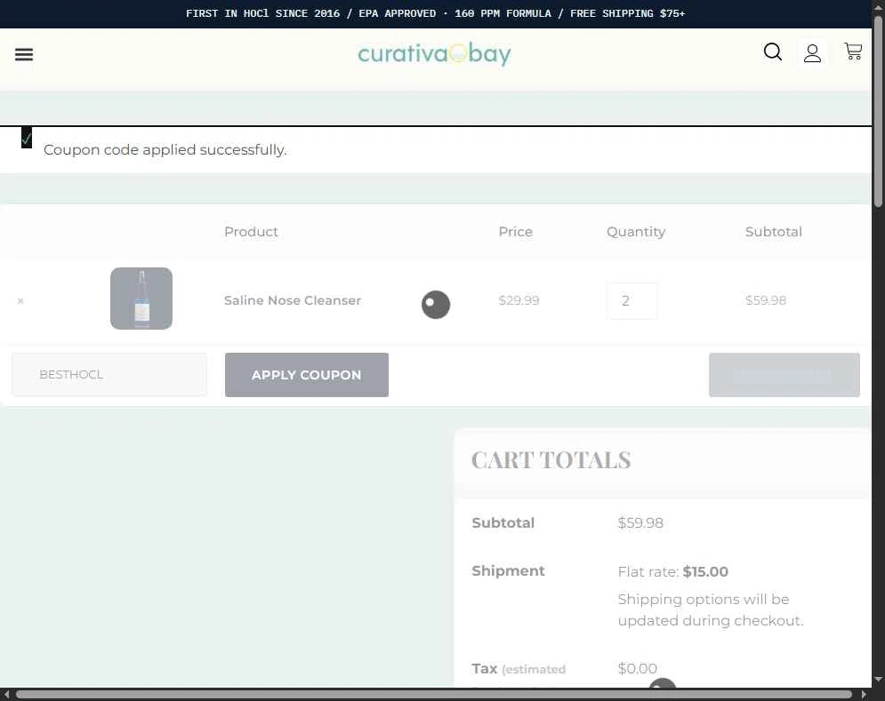Screen dimensions: 885x701
Task: Click the 'Coupon code applied successfully.' message
Action: click(x=165, y=149)
